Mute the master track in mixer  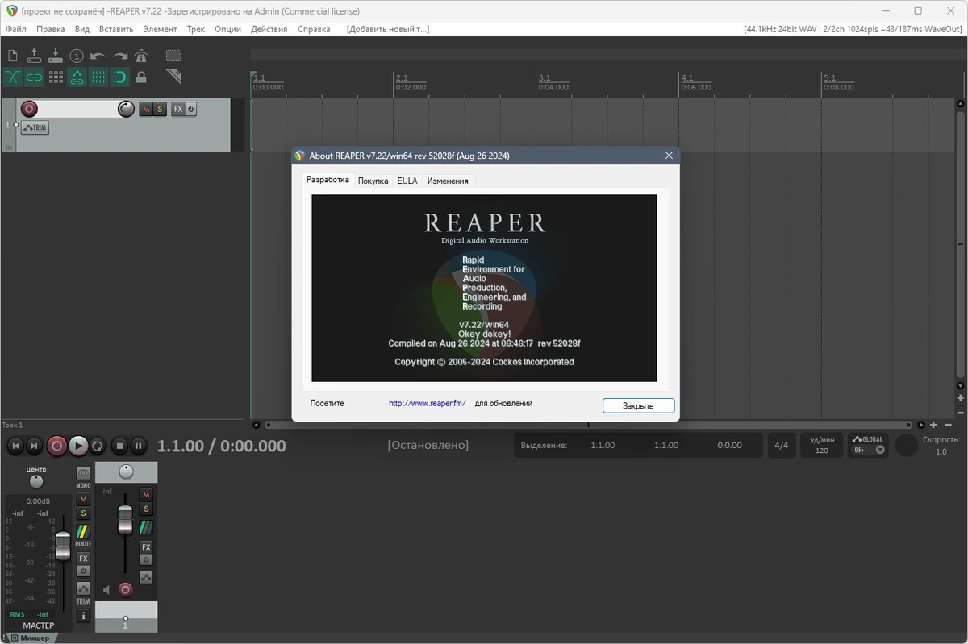tap(83, 499)
